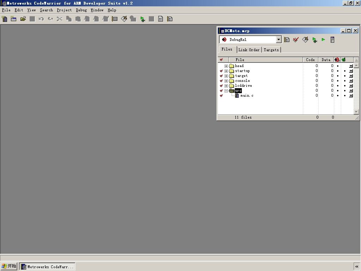
Task: Open the DebugRel target dropdown
Action: tap(279, 40)
